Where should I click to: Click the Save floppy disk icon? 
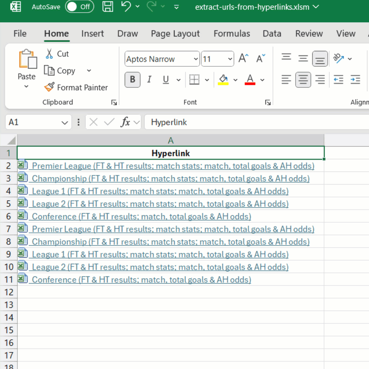[x=108, y=6]
